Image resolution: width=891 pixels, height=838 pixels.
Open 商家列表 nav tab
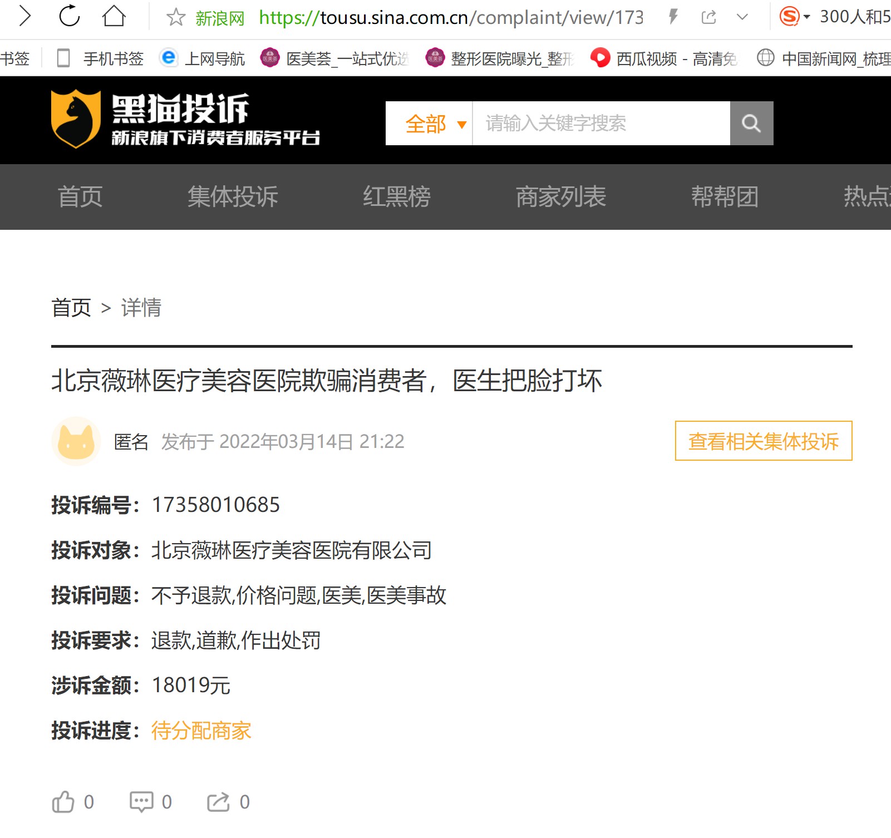pos(561,197)
